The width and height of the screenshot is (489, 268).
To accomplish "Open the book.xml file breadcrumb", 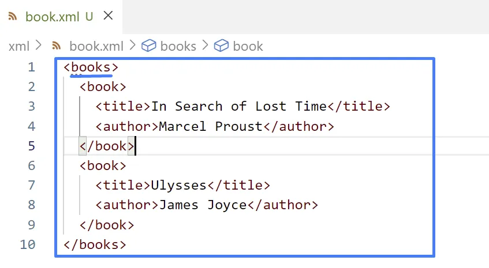I will coord(96,46).
